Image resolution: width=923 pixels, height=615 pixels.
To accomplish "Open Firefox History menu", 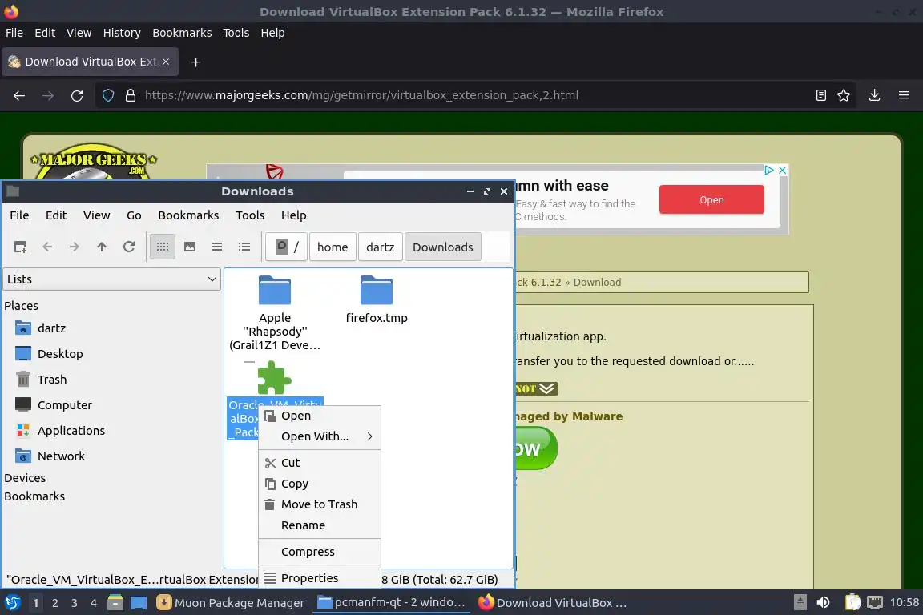I will click(122, 33).
